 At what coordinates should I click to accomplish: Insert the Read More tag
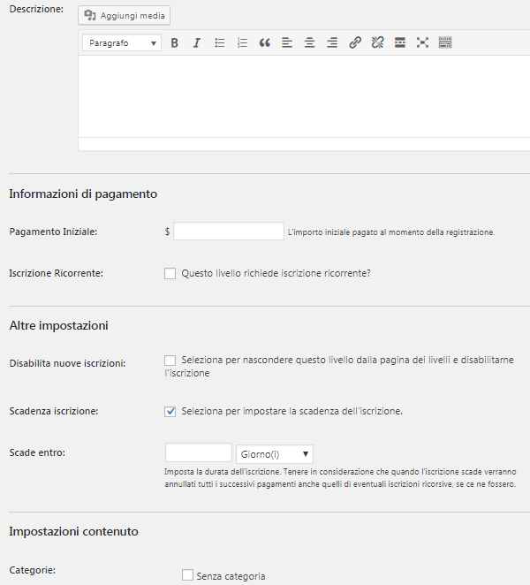pos(400,42)
